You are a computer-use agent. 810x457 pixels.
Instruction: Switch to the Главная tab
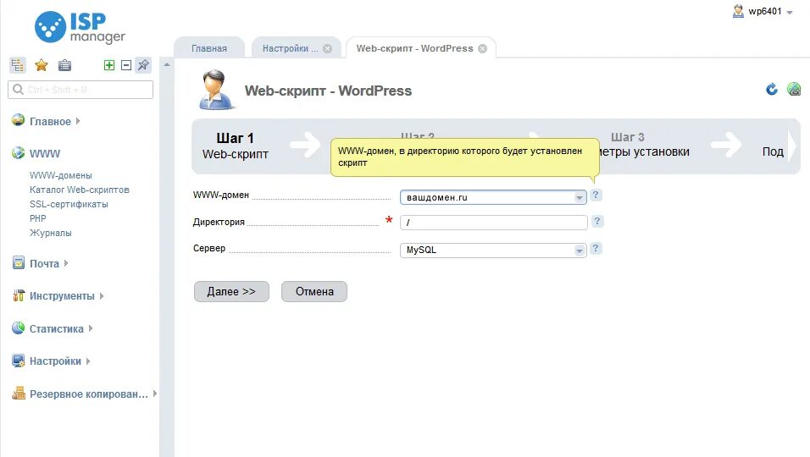coord(209,48)
